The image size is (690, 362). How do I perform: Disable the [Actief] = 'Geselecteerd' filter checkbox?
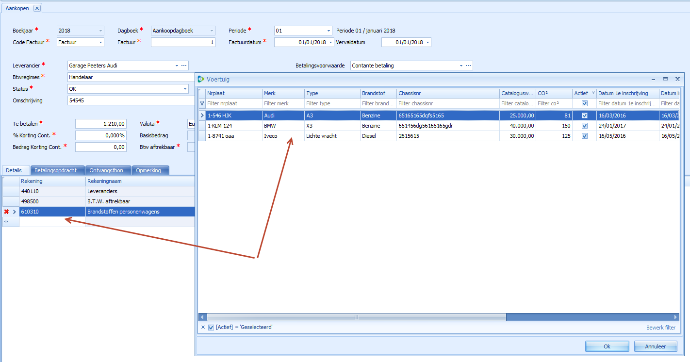(x=211, y=328)
